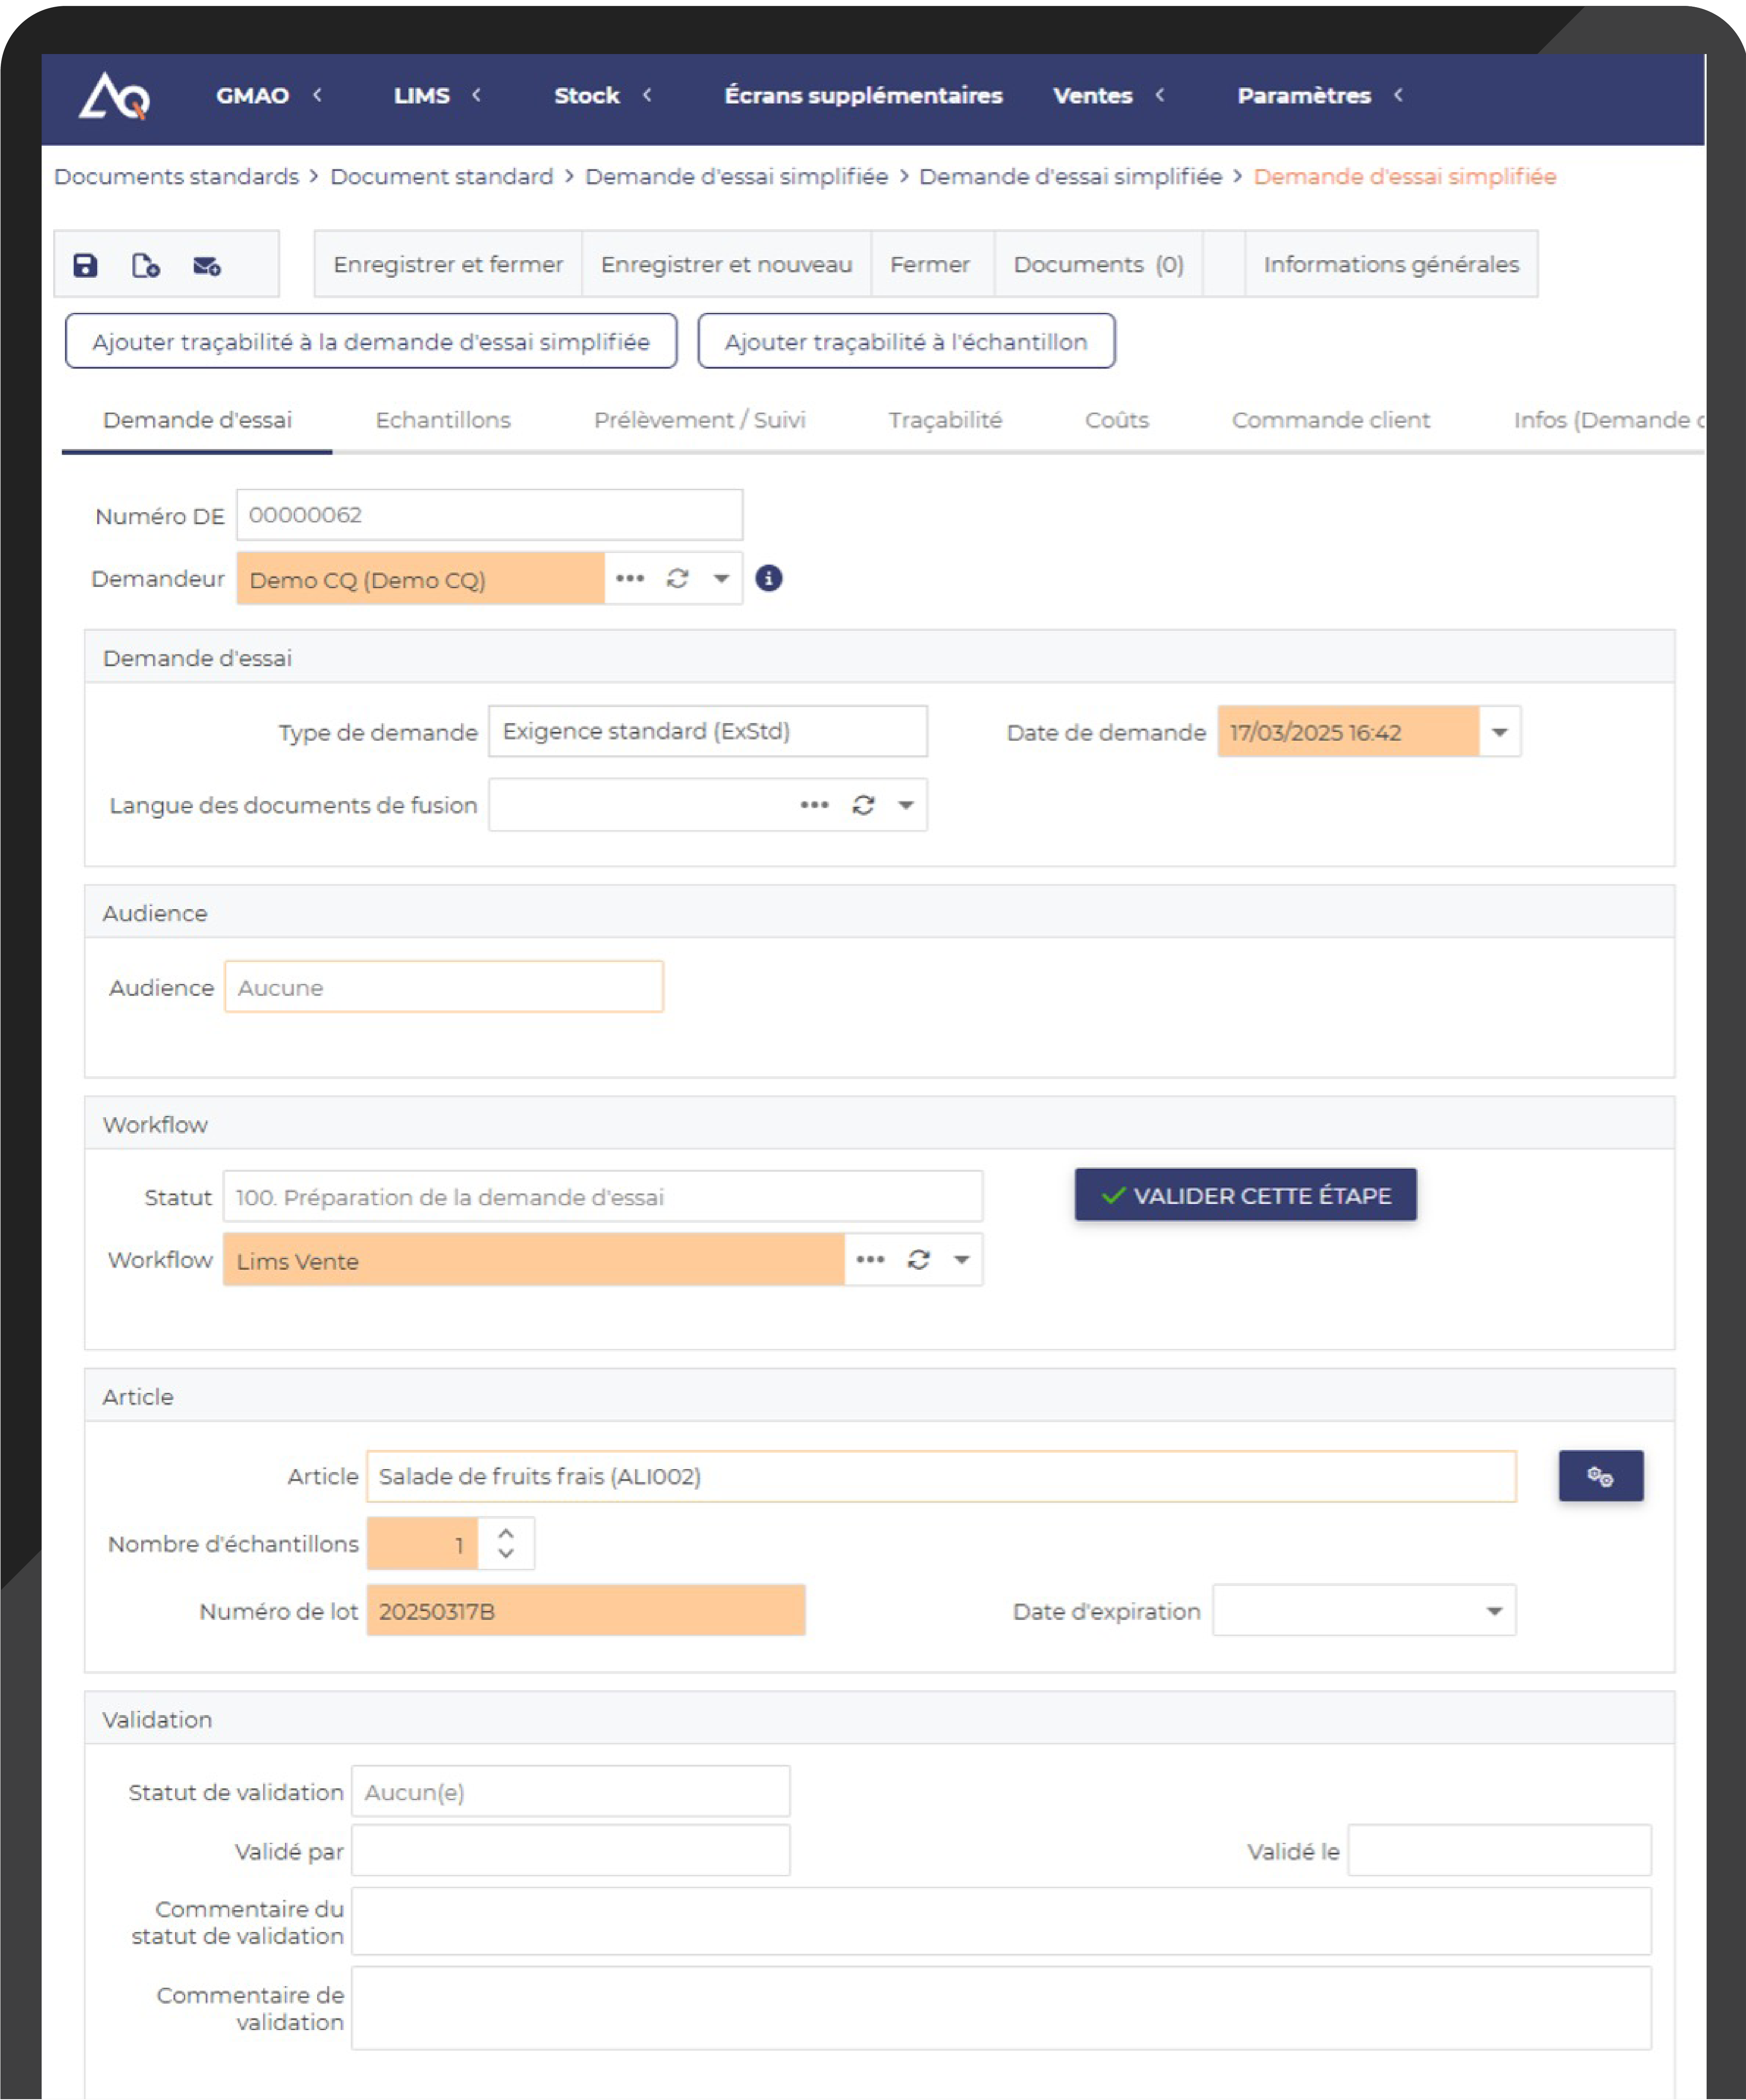Click VALIDER CETTE ÉTAPE button
1746x2100 pixels.
(x=1245, y=1195)
